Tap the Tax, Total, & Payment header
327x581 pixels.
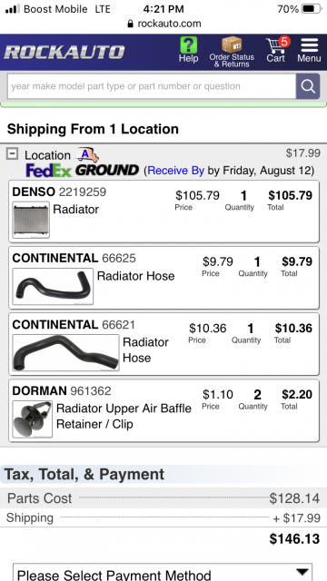(x=84, y=474)
